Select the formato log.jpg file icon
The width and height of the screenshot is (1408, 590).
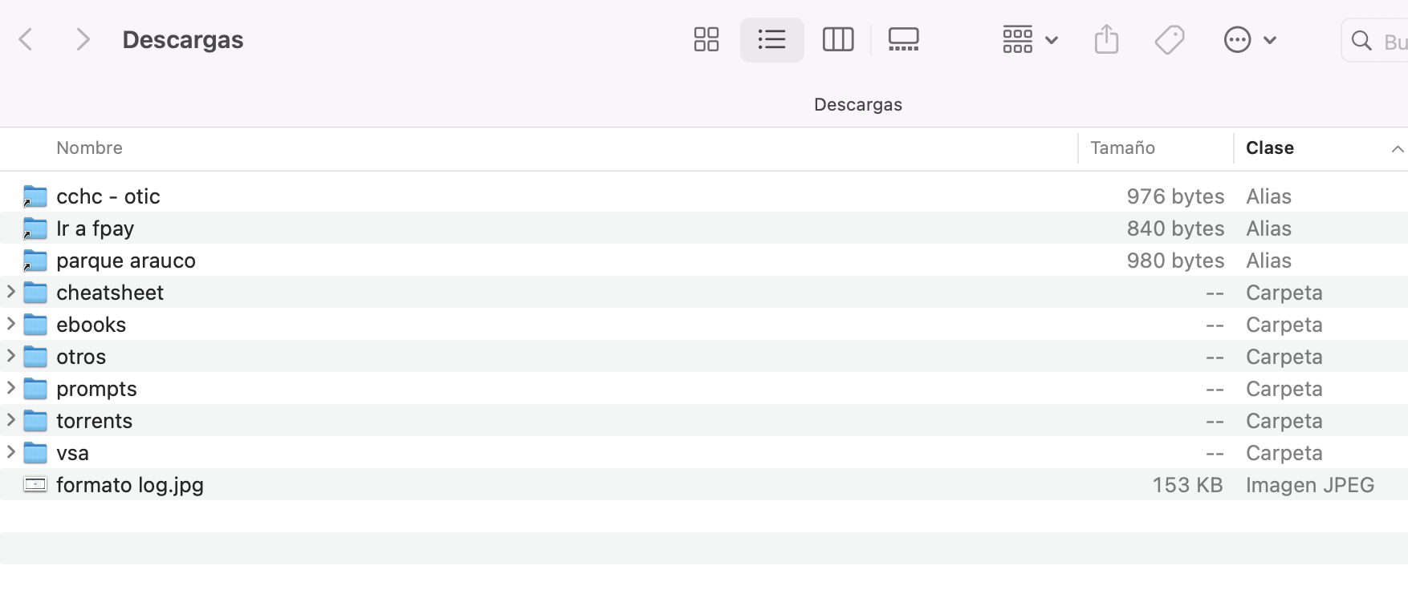(35, 485)
